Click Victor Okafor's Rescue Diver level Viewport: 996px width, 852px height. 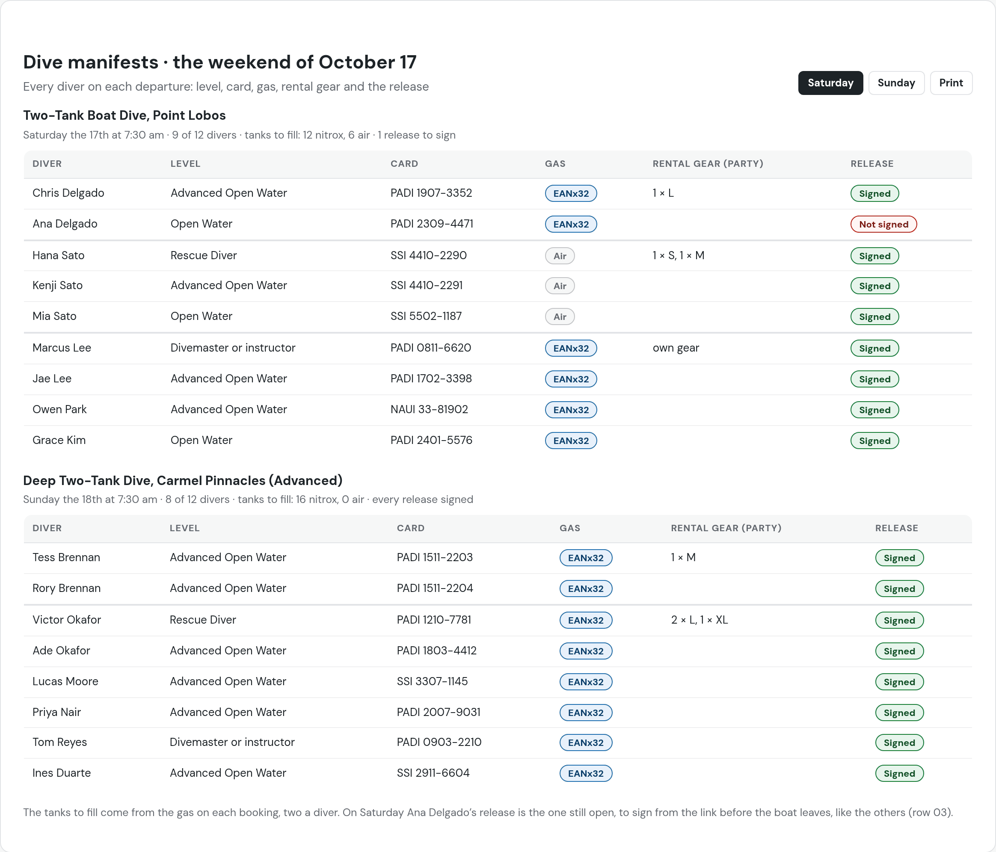click(203, 620)
